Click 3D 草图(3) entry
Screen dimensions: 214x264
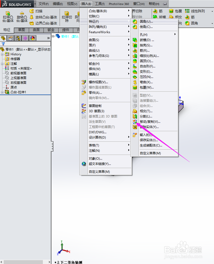tap(106, 111)
